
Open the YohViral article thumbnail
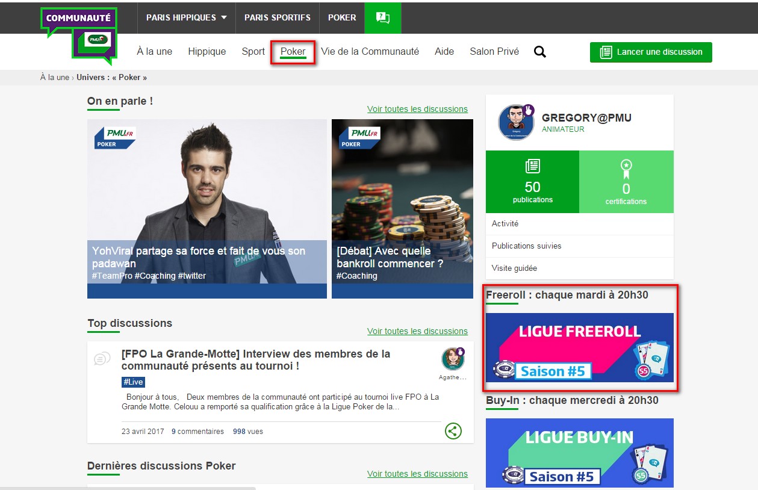pyautogui.click(x=207, y=209)
